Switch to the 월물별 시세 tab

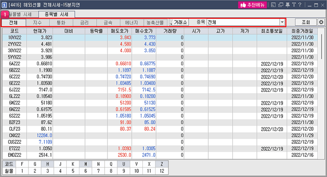[20, 14]
